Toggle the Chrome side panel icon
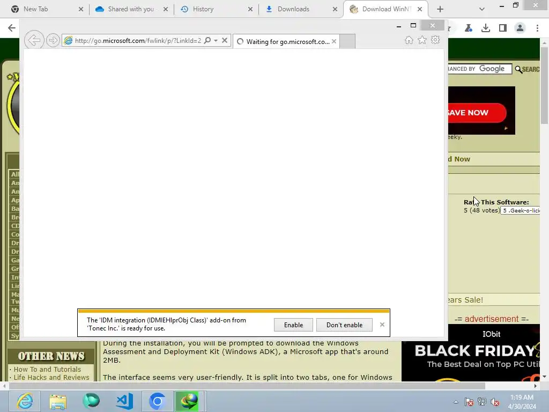549x412 pixels. (x=503, y=28)
